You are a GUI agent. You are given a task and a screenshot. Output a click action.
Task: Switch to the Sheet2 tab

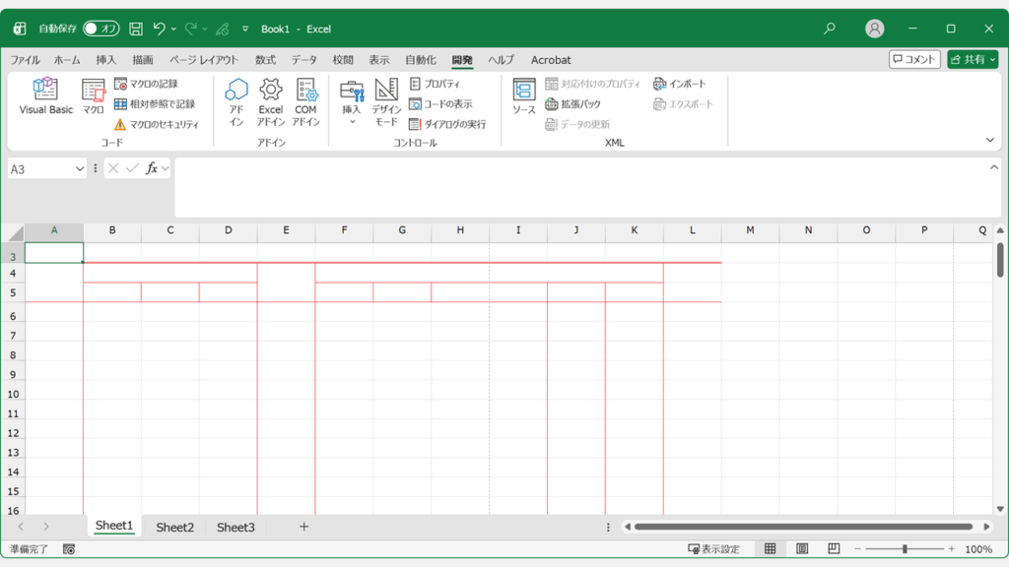pyautogui.click(x=174, y=528)
